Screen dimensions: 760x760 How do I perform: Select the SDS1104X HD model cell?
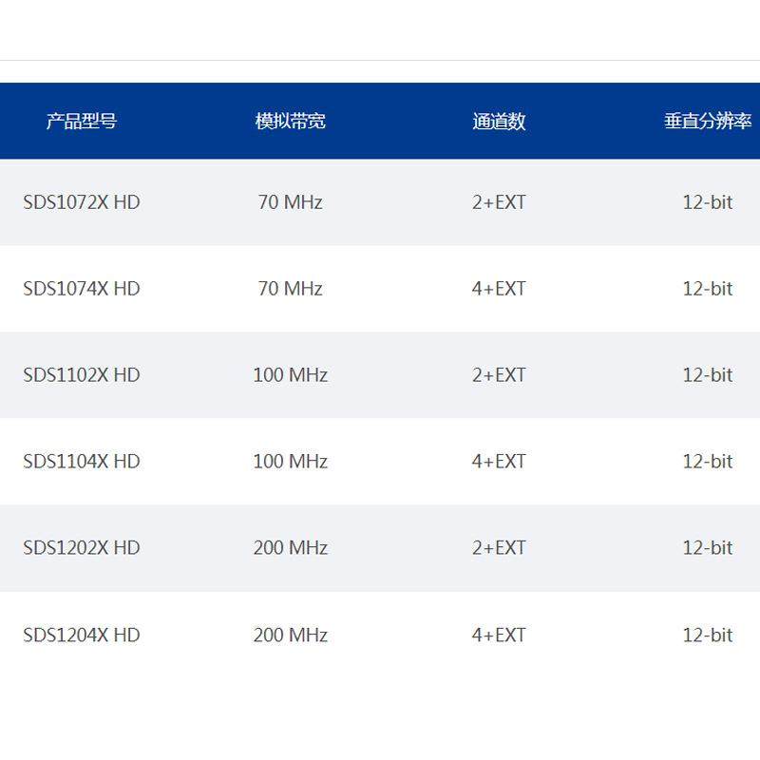[x=82, y=461]
